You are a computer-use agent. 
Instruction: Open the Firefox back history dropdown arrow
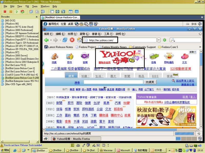click(51, 40)
